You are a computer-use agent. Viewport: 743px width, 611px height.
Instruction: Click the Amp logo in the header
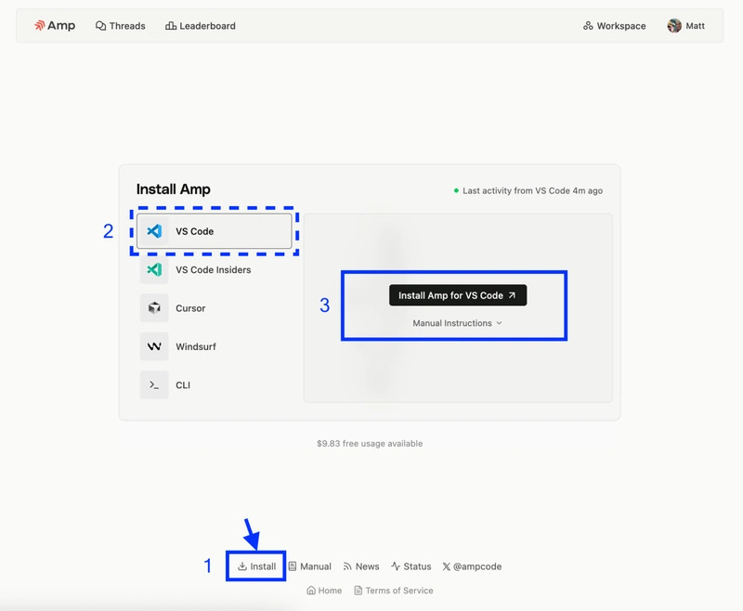[55, 26]
